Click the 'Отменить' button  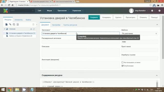coord(143,17)
